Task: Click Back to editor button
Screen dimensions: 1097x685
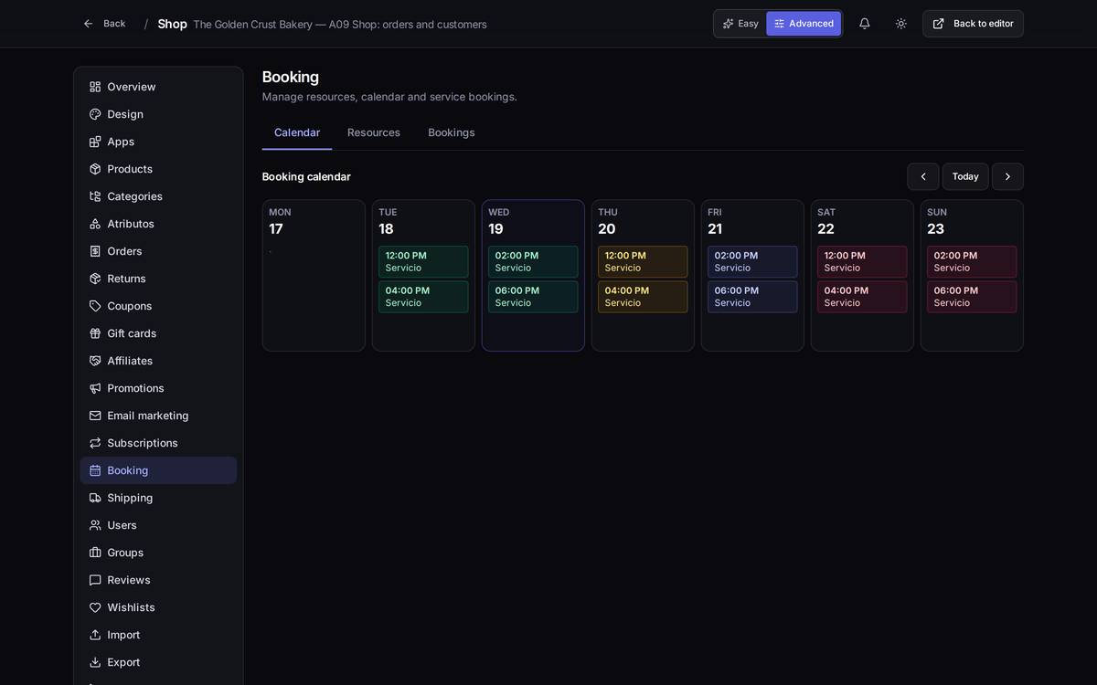Action: pos(973,24)
